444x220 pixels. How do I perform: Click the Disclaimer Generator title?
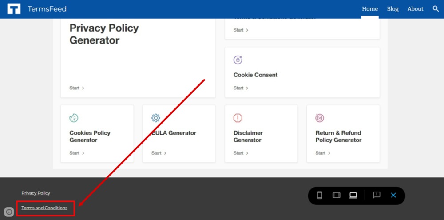point(248,136)
